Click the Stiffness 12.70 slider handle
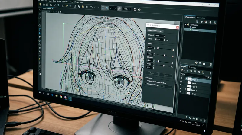The image size is (242, 135). pyautogui.click(x=158, y=61)
